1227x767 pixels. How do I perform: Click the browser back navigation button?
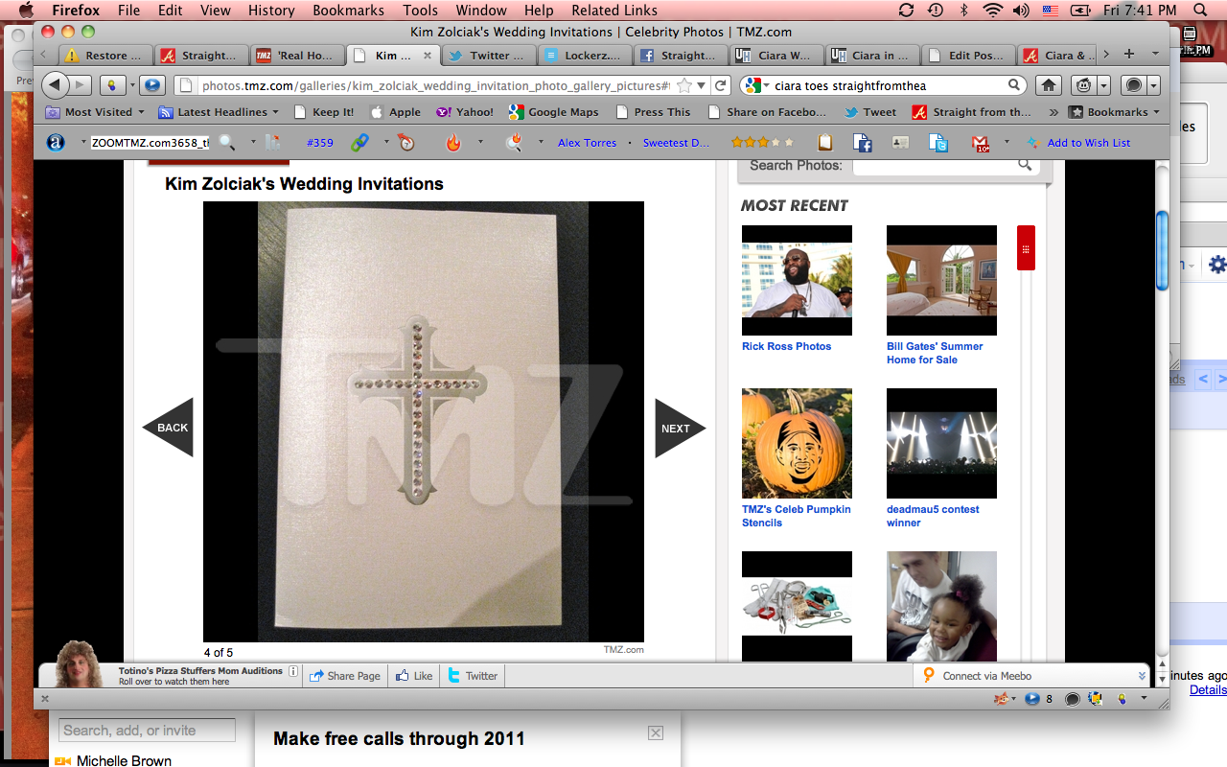click(x=55, y=85)
